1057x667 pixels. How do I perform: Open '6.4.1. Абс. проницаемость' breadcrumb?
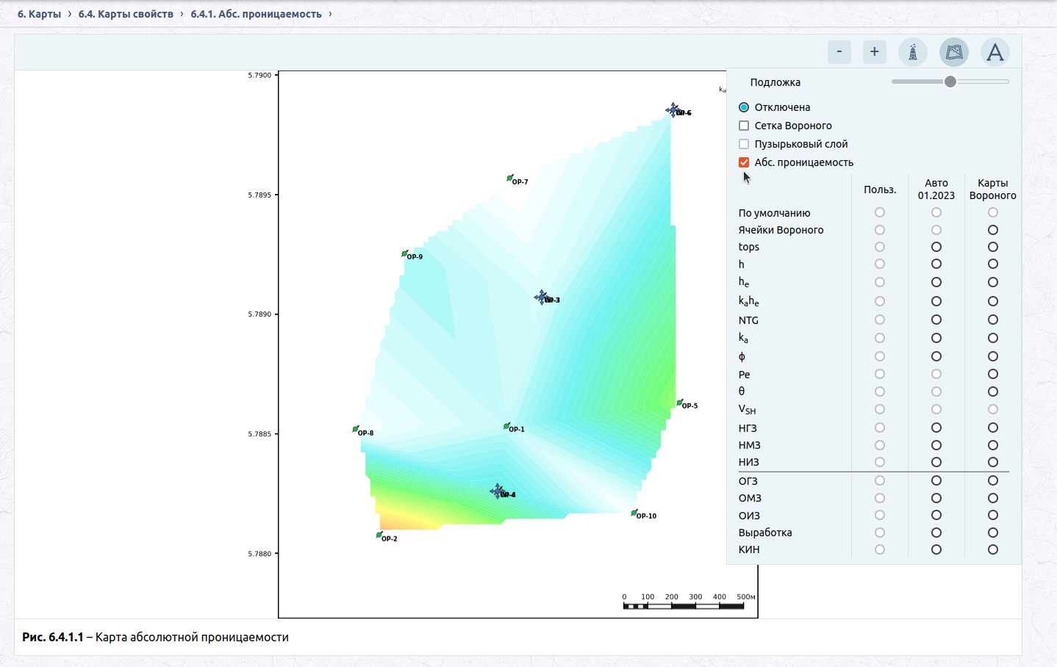click(x=256, y=14)
